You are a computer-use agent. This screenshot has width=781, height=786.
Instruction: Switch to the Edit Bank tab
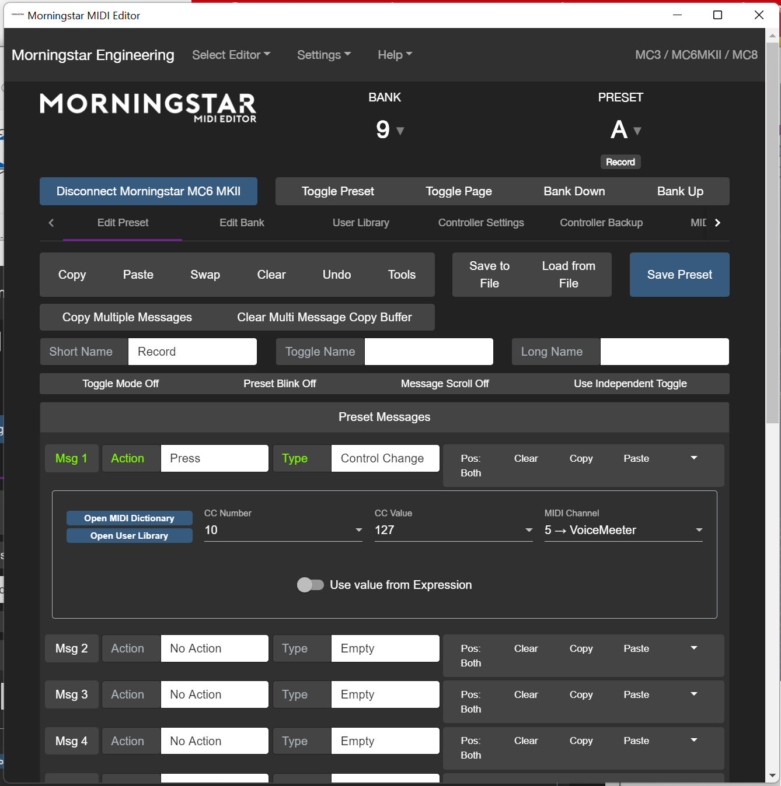pos(242,223)
